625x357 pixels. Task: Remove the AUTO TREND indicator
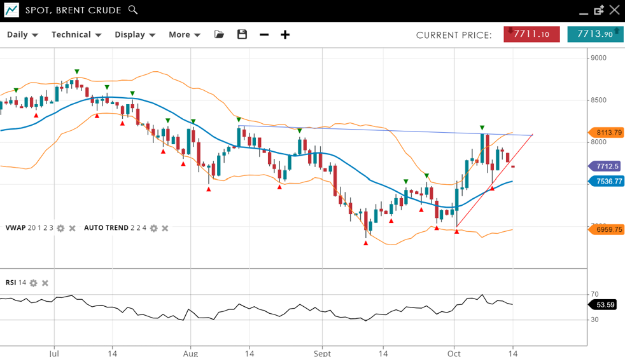click(165, 228)
